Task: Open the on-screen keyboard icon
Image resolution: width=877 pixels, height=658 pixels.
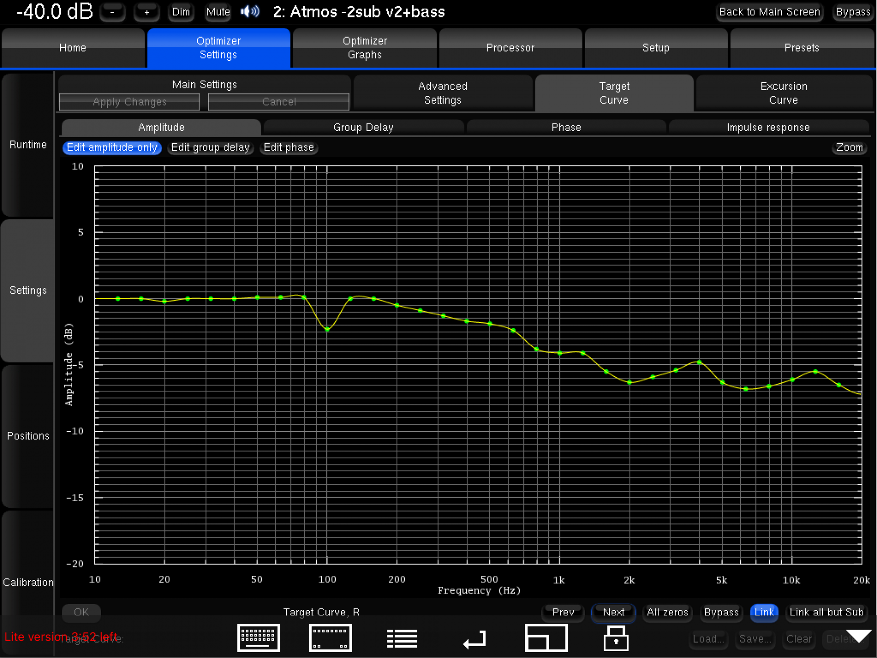Action: (x=258, y=637)
